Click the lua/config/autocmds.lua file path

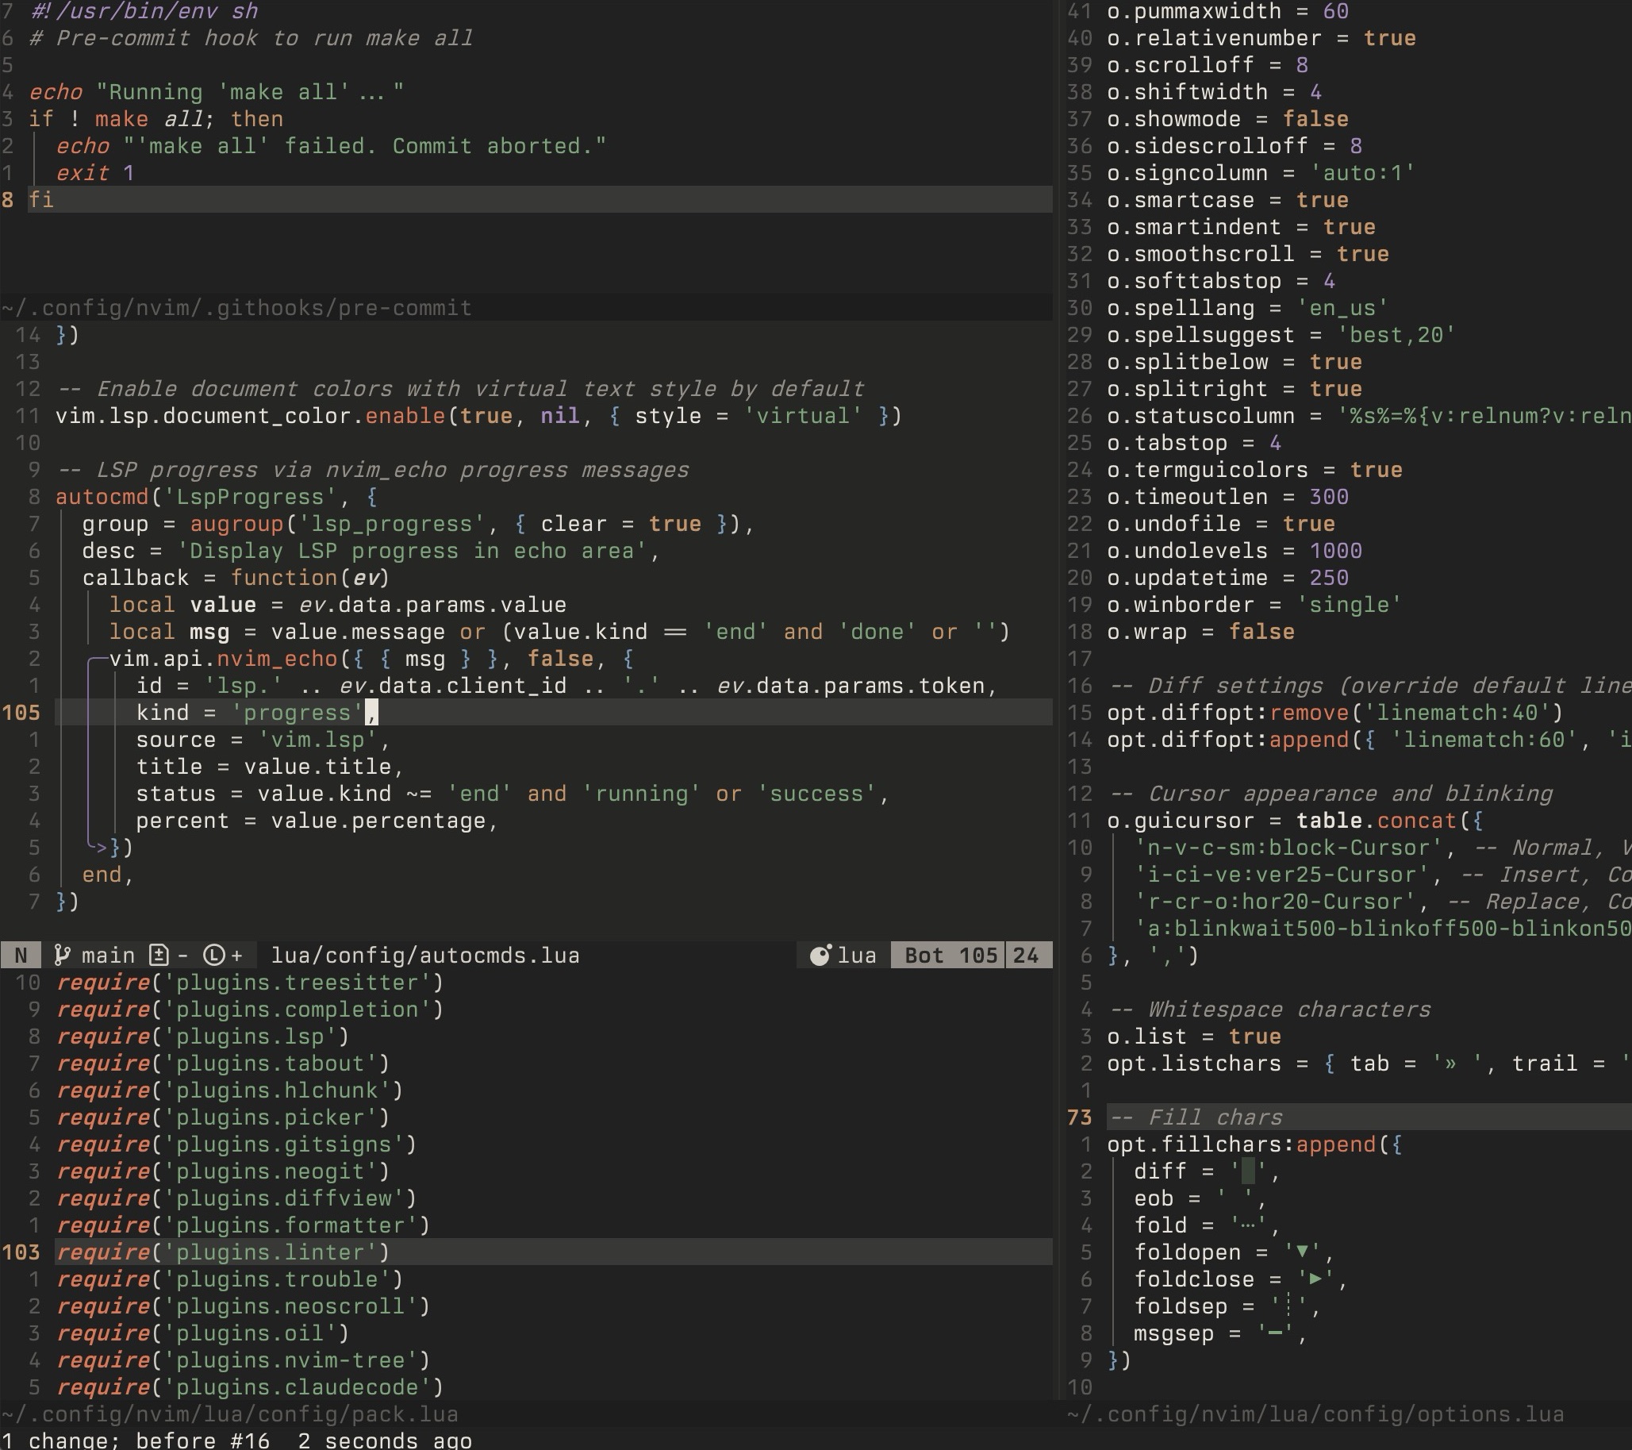click(424, 956)
